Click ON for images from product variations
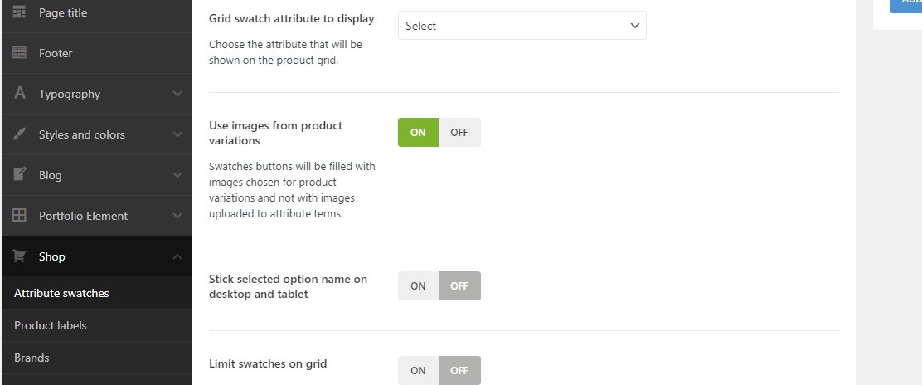 pyautogui.click(x=418, y=133)
